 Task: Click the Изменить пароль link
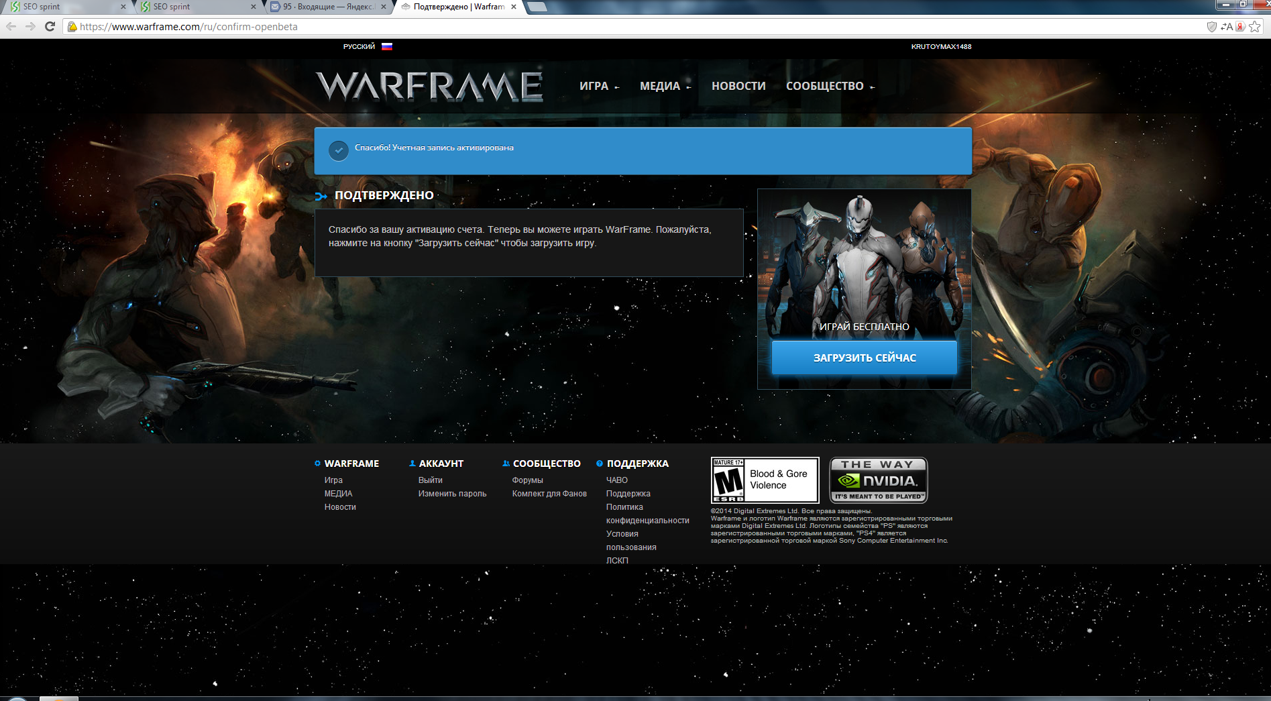click(x=453, y=494)
